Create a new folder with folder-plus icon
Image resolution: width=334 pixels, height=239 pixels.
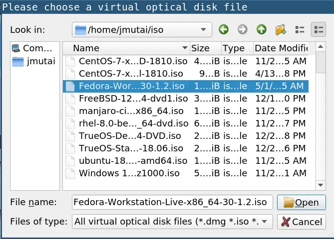point(281,29)
